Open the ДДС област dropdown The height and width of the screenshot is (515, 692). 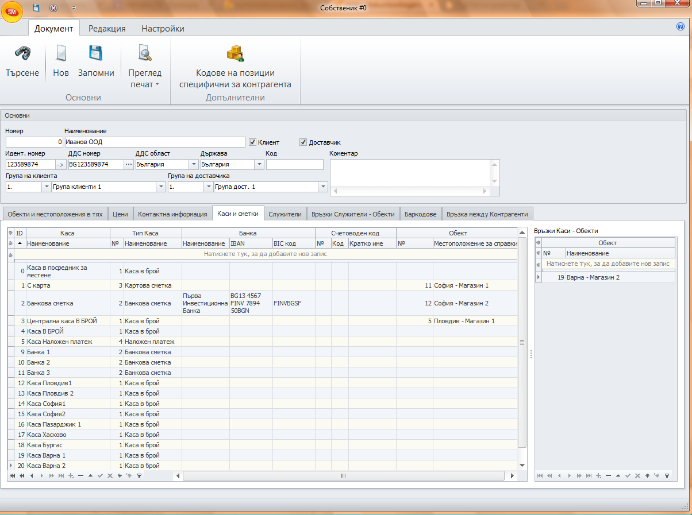pos(194,165)
